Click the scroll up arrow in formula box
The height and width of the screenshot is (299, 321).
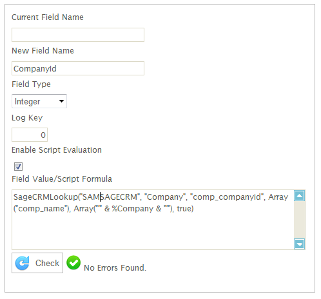[300, 196]
